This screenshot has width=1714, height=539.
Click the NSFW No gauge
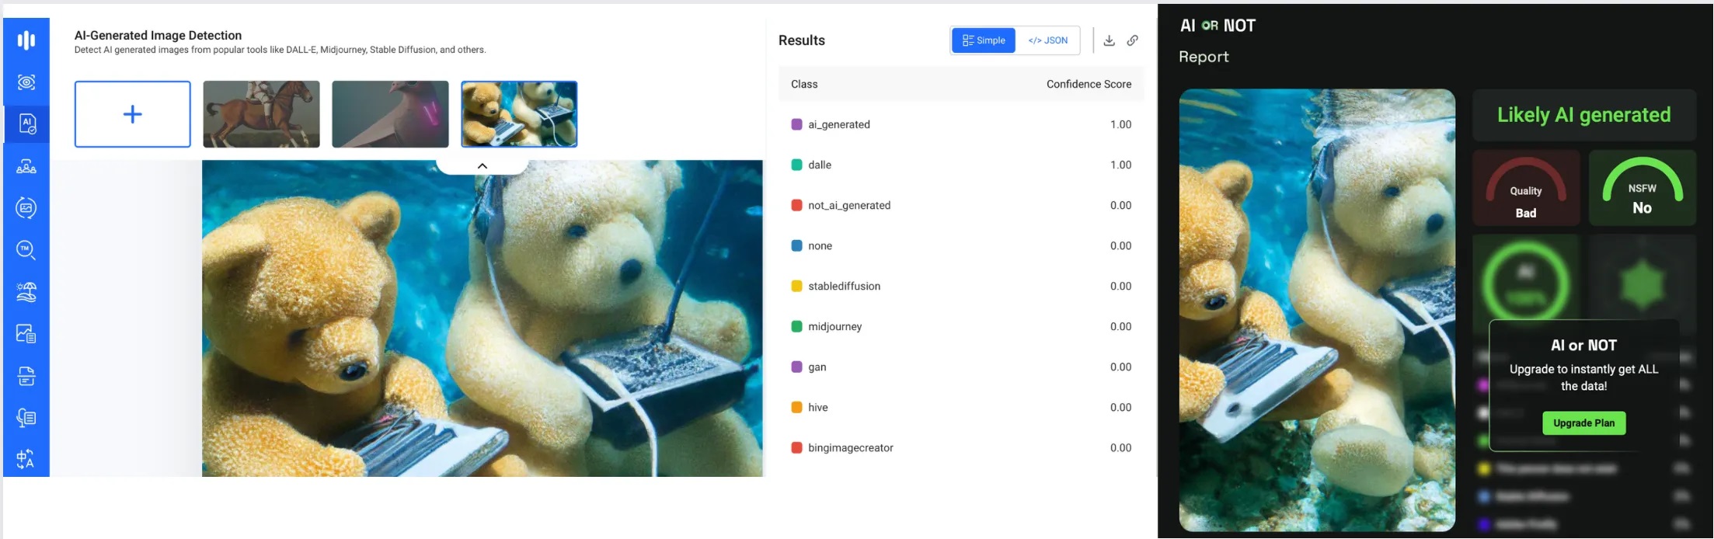click(1642, 189)
